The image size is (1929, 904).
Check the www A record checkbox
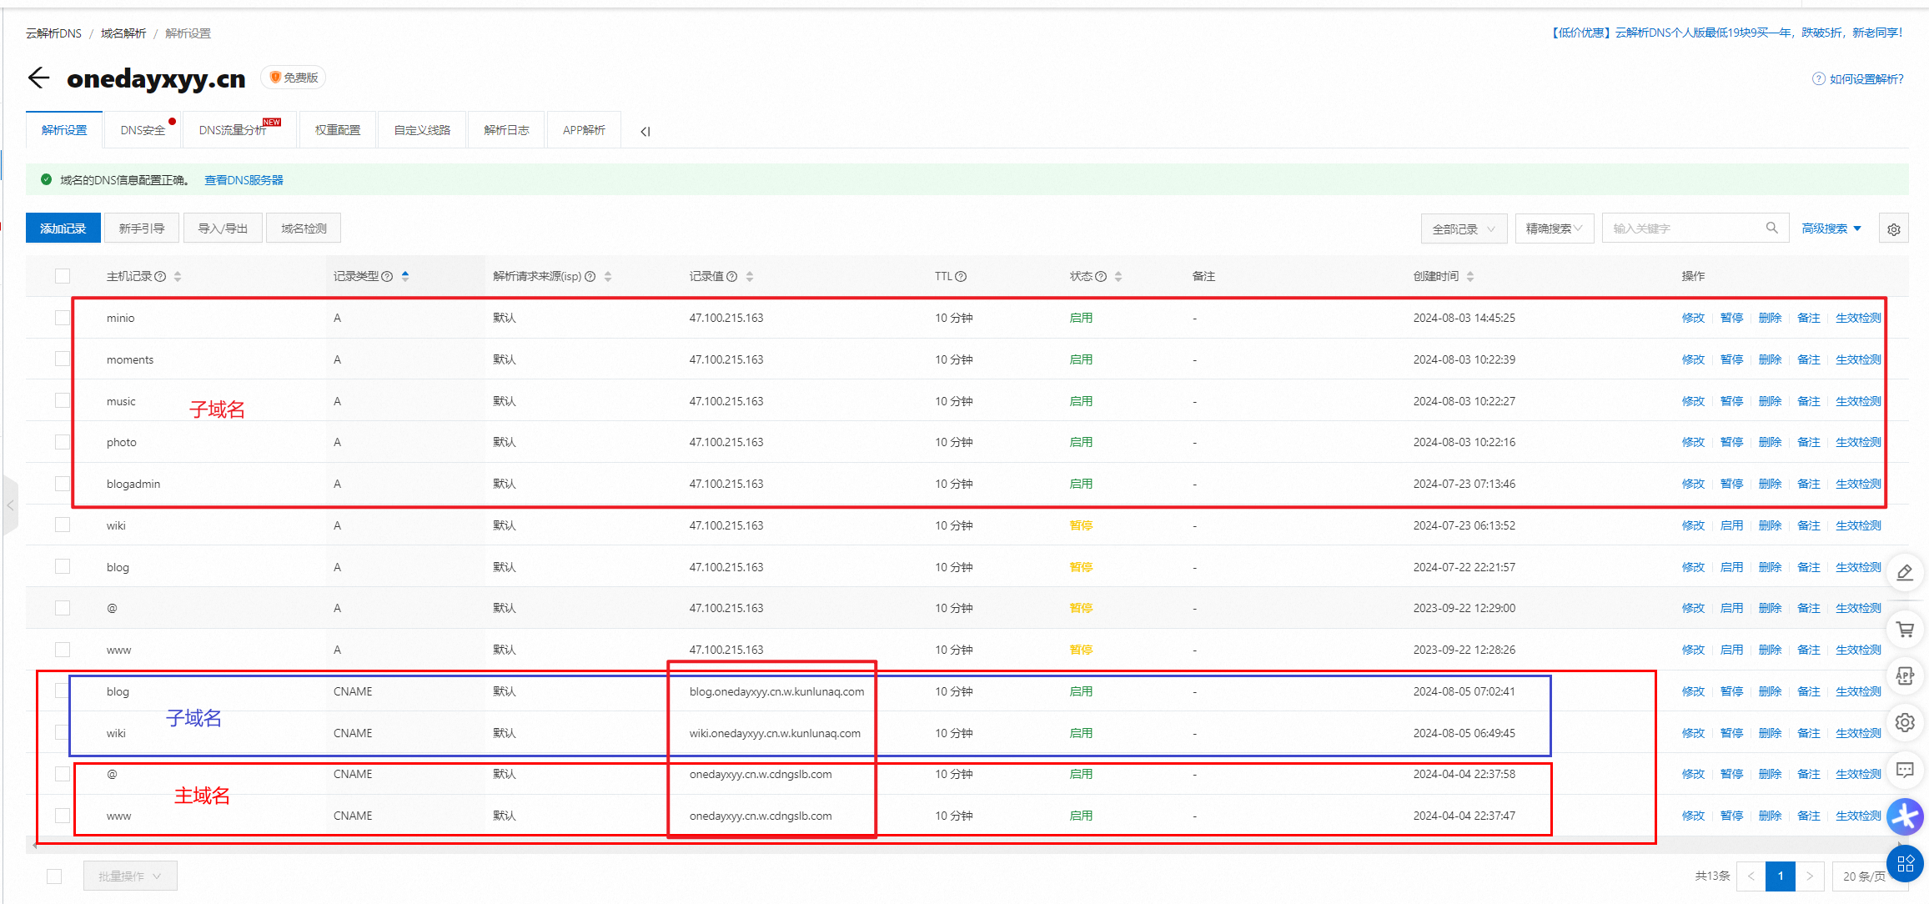63,650
